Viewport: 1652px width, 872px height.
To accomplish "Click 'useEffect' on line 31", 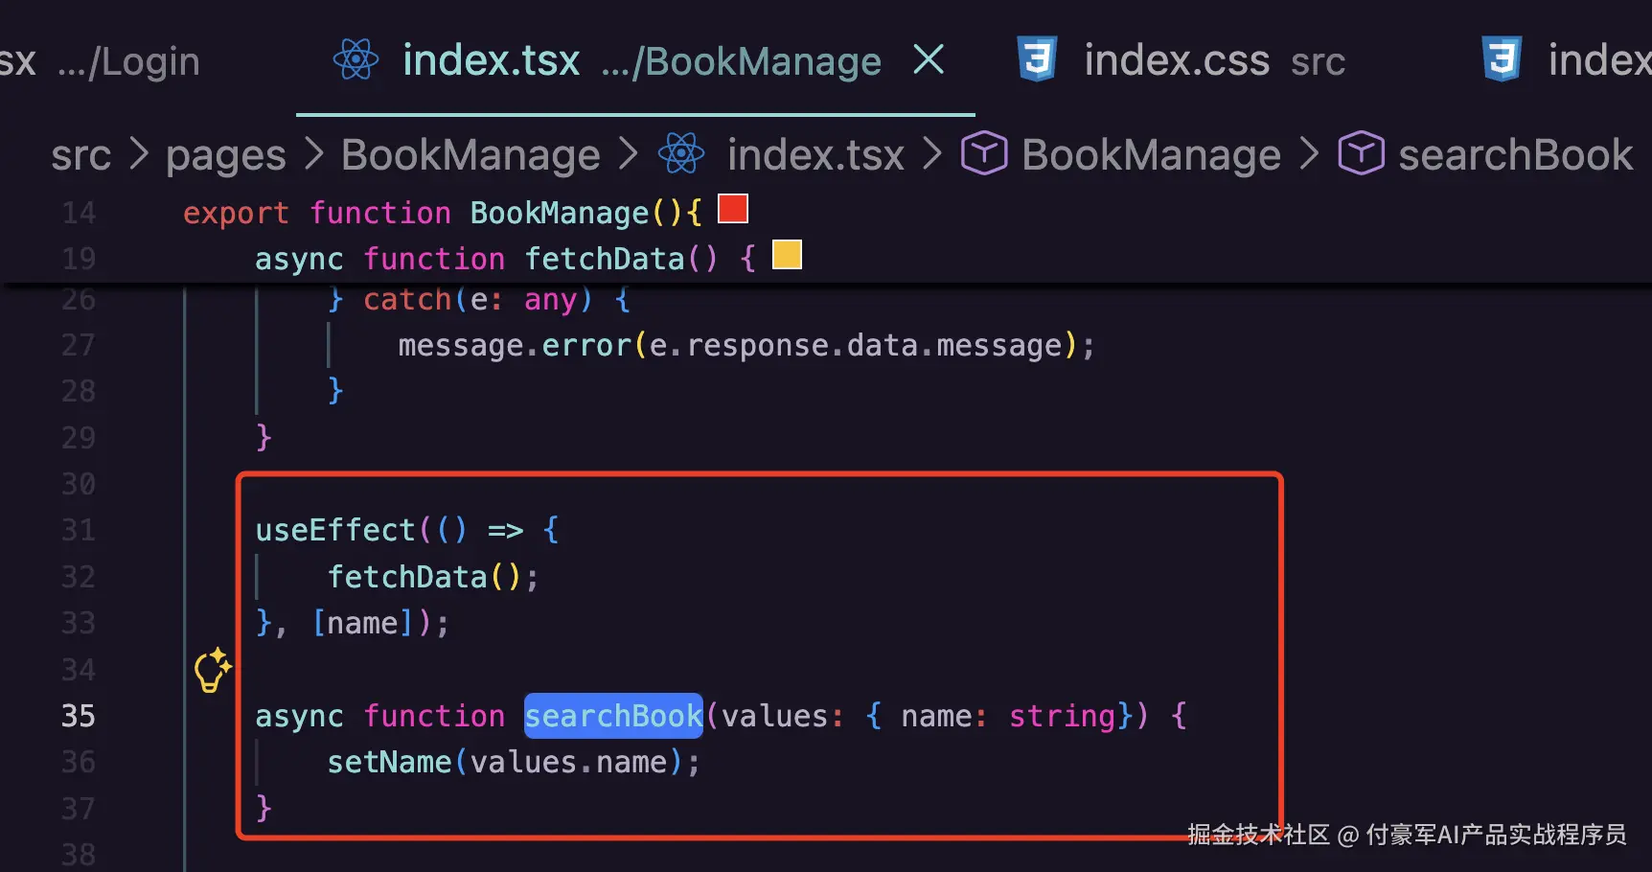I will 335,530.
